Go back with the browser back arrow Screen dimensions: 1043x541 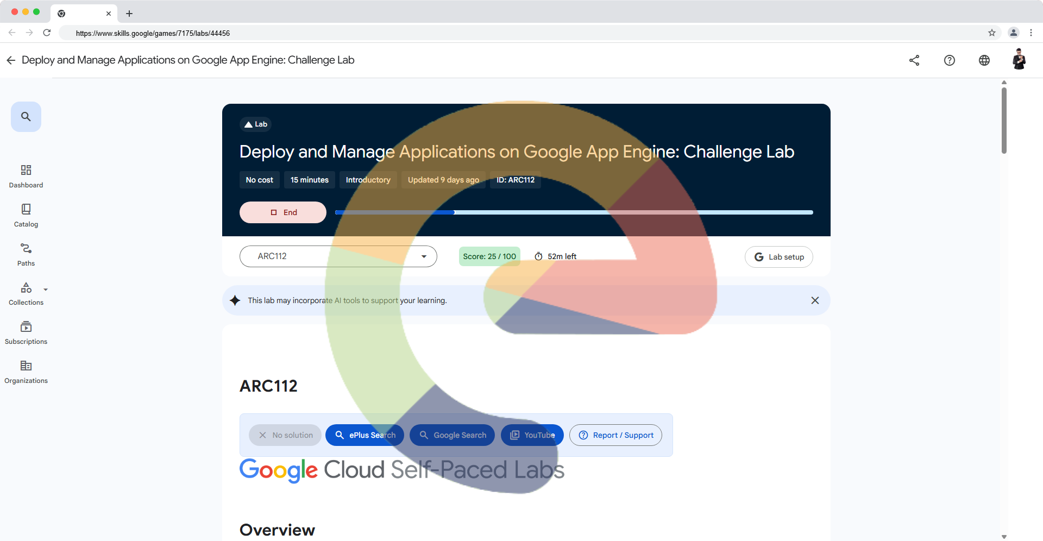click(12, 33)
